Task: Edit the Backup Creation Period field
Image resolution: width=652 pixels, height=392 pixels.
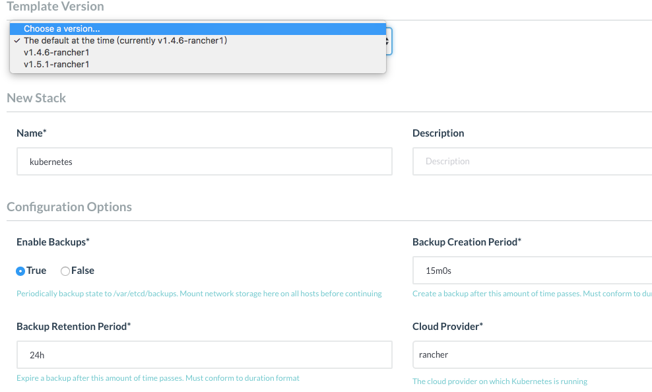Action: (x=532, y=271)
